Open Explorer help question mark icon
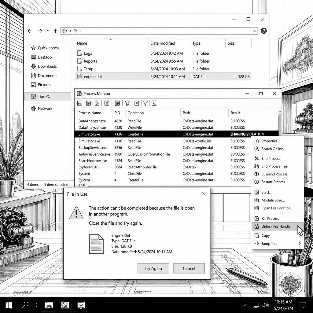This screenshot has width=313, height=313. [x=264, y=31]
